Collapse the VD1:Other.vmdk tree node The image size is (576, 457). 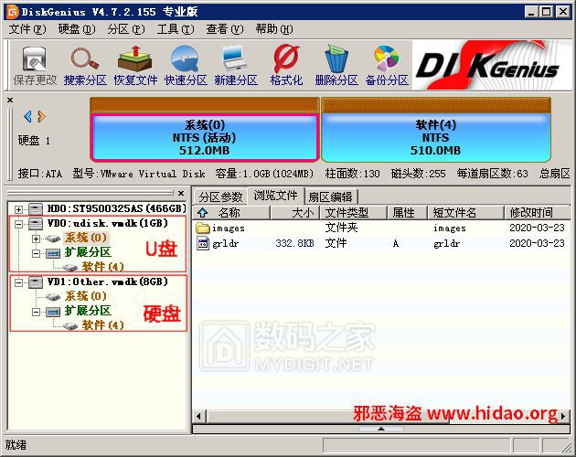(18, 282)
